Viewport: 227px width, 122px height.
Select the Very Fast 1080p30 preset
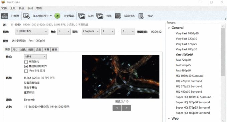click(187, 33)
